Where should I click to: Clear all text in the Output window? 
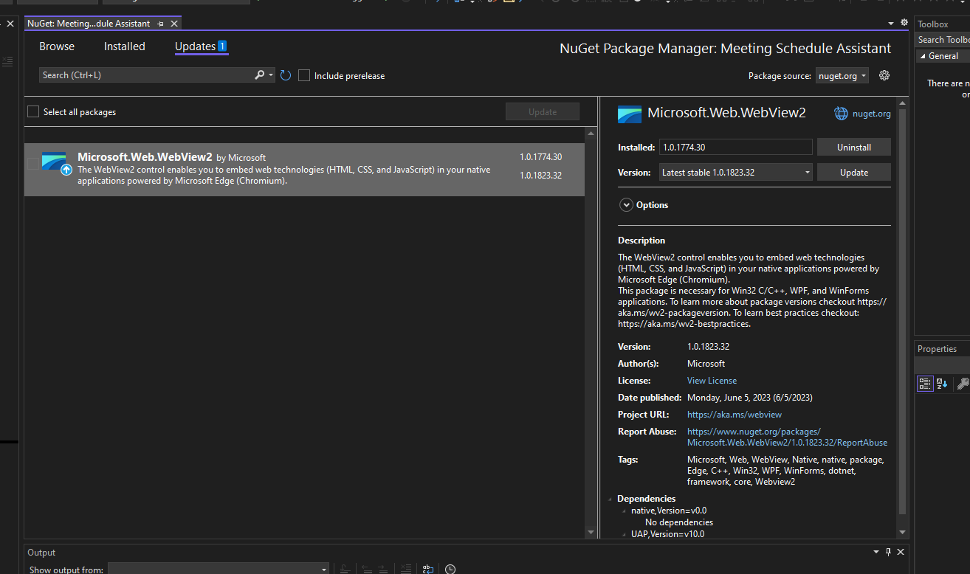pos(406,568)
